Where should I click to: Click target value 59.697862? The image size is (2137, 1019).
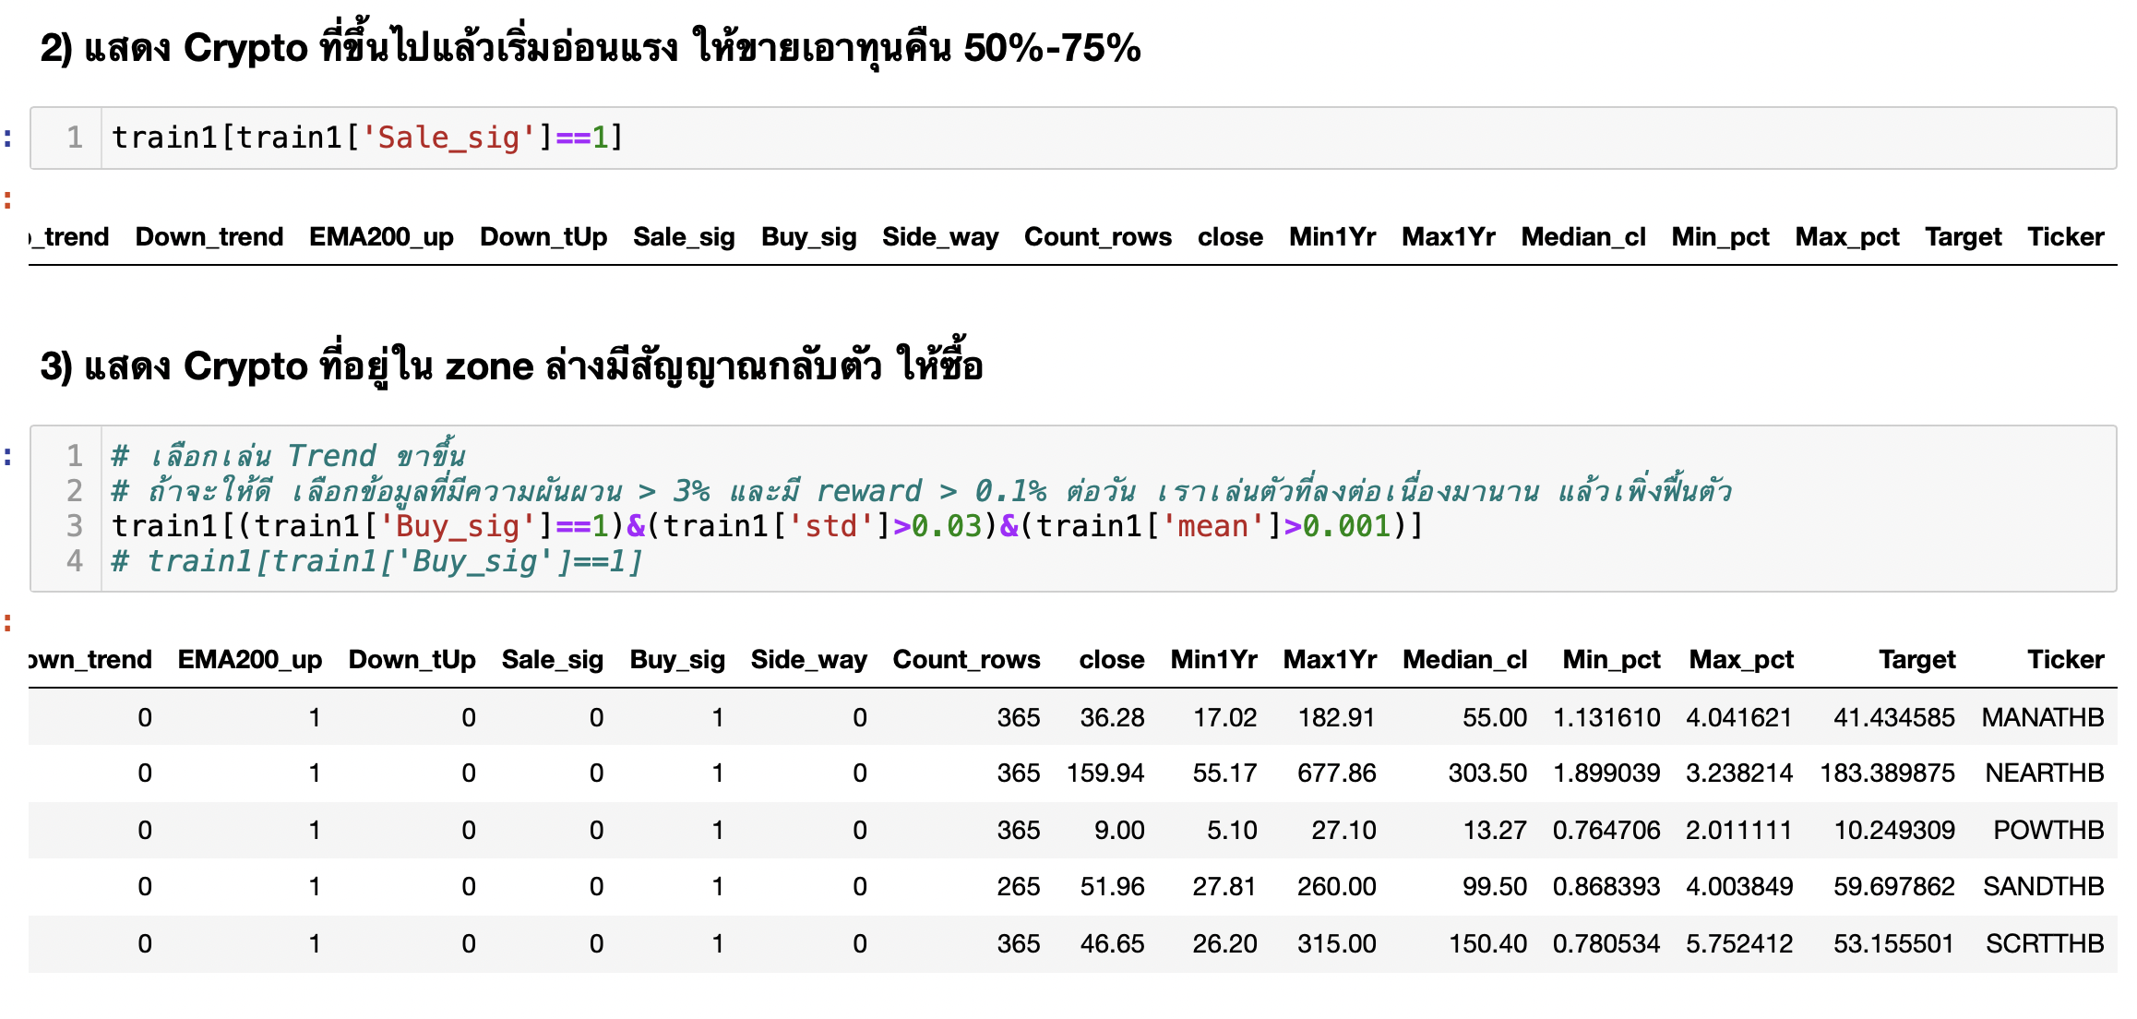[1893, 886]
